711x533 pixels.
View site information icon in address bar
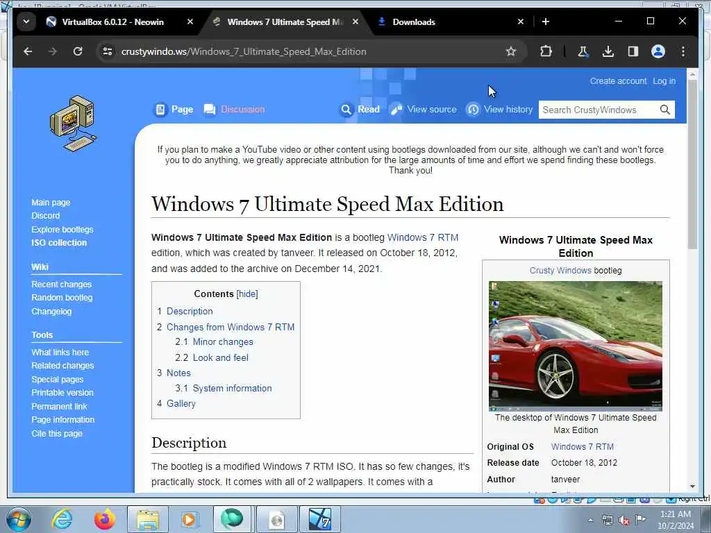coord(108,51)
